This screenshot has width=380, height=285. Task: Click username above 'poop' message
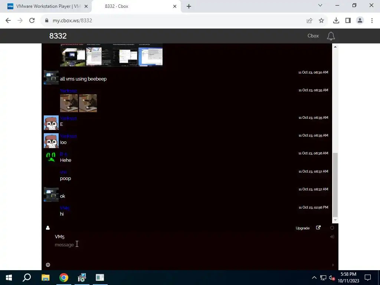tap(63, 172)
